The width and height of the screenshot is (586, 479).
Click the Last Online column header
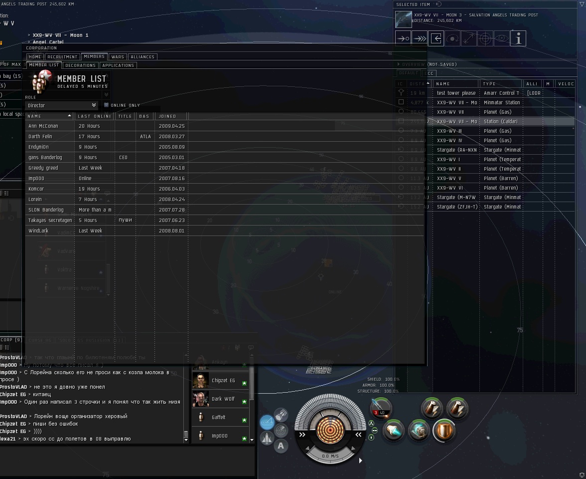click(x=95, y=116)
